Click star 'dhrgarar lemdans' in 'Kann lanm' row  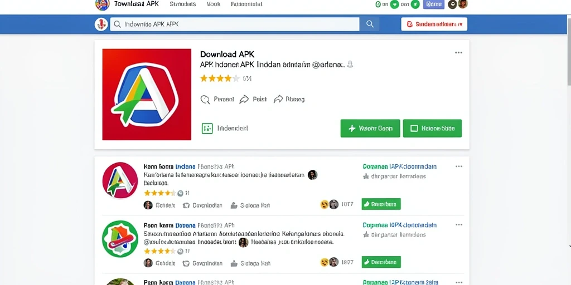(366, 176)
